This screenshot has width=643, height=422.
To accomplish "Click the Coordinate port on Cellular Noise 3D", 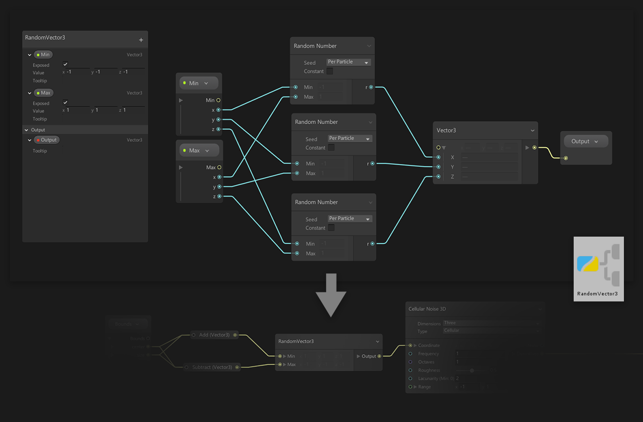I will click(410, 345).
